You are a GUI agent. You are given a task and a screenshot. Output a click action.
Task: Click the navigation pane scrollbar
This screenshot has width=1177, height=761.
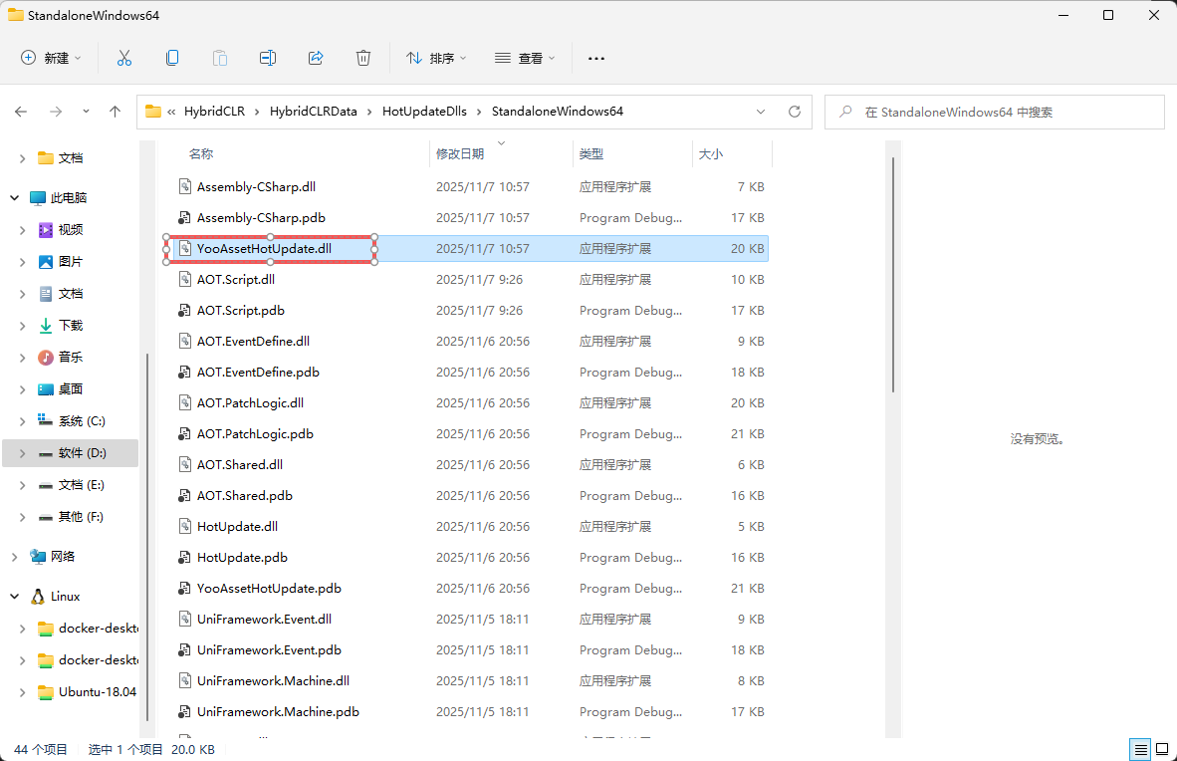[x=147, y=537]
